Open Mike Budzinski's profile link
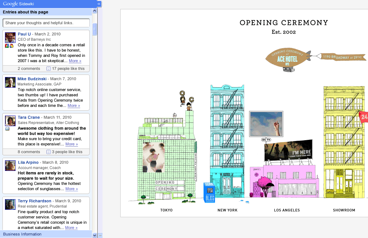This screenshot has height=238, width=368. point(32,79)
